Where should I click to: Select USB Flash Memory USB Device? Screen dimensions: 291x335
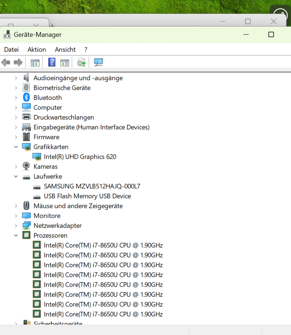tap(87, 196)
